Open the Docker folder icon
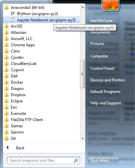135x168 pixels. pyautogui.click(x=7, y=82)
